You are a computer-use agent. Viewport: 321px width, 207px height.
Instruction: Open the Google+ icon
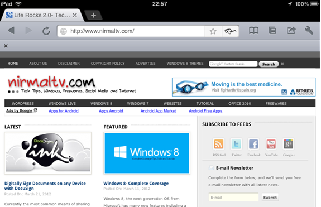coord(288,144)
